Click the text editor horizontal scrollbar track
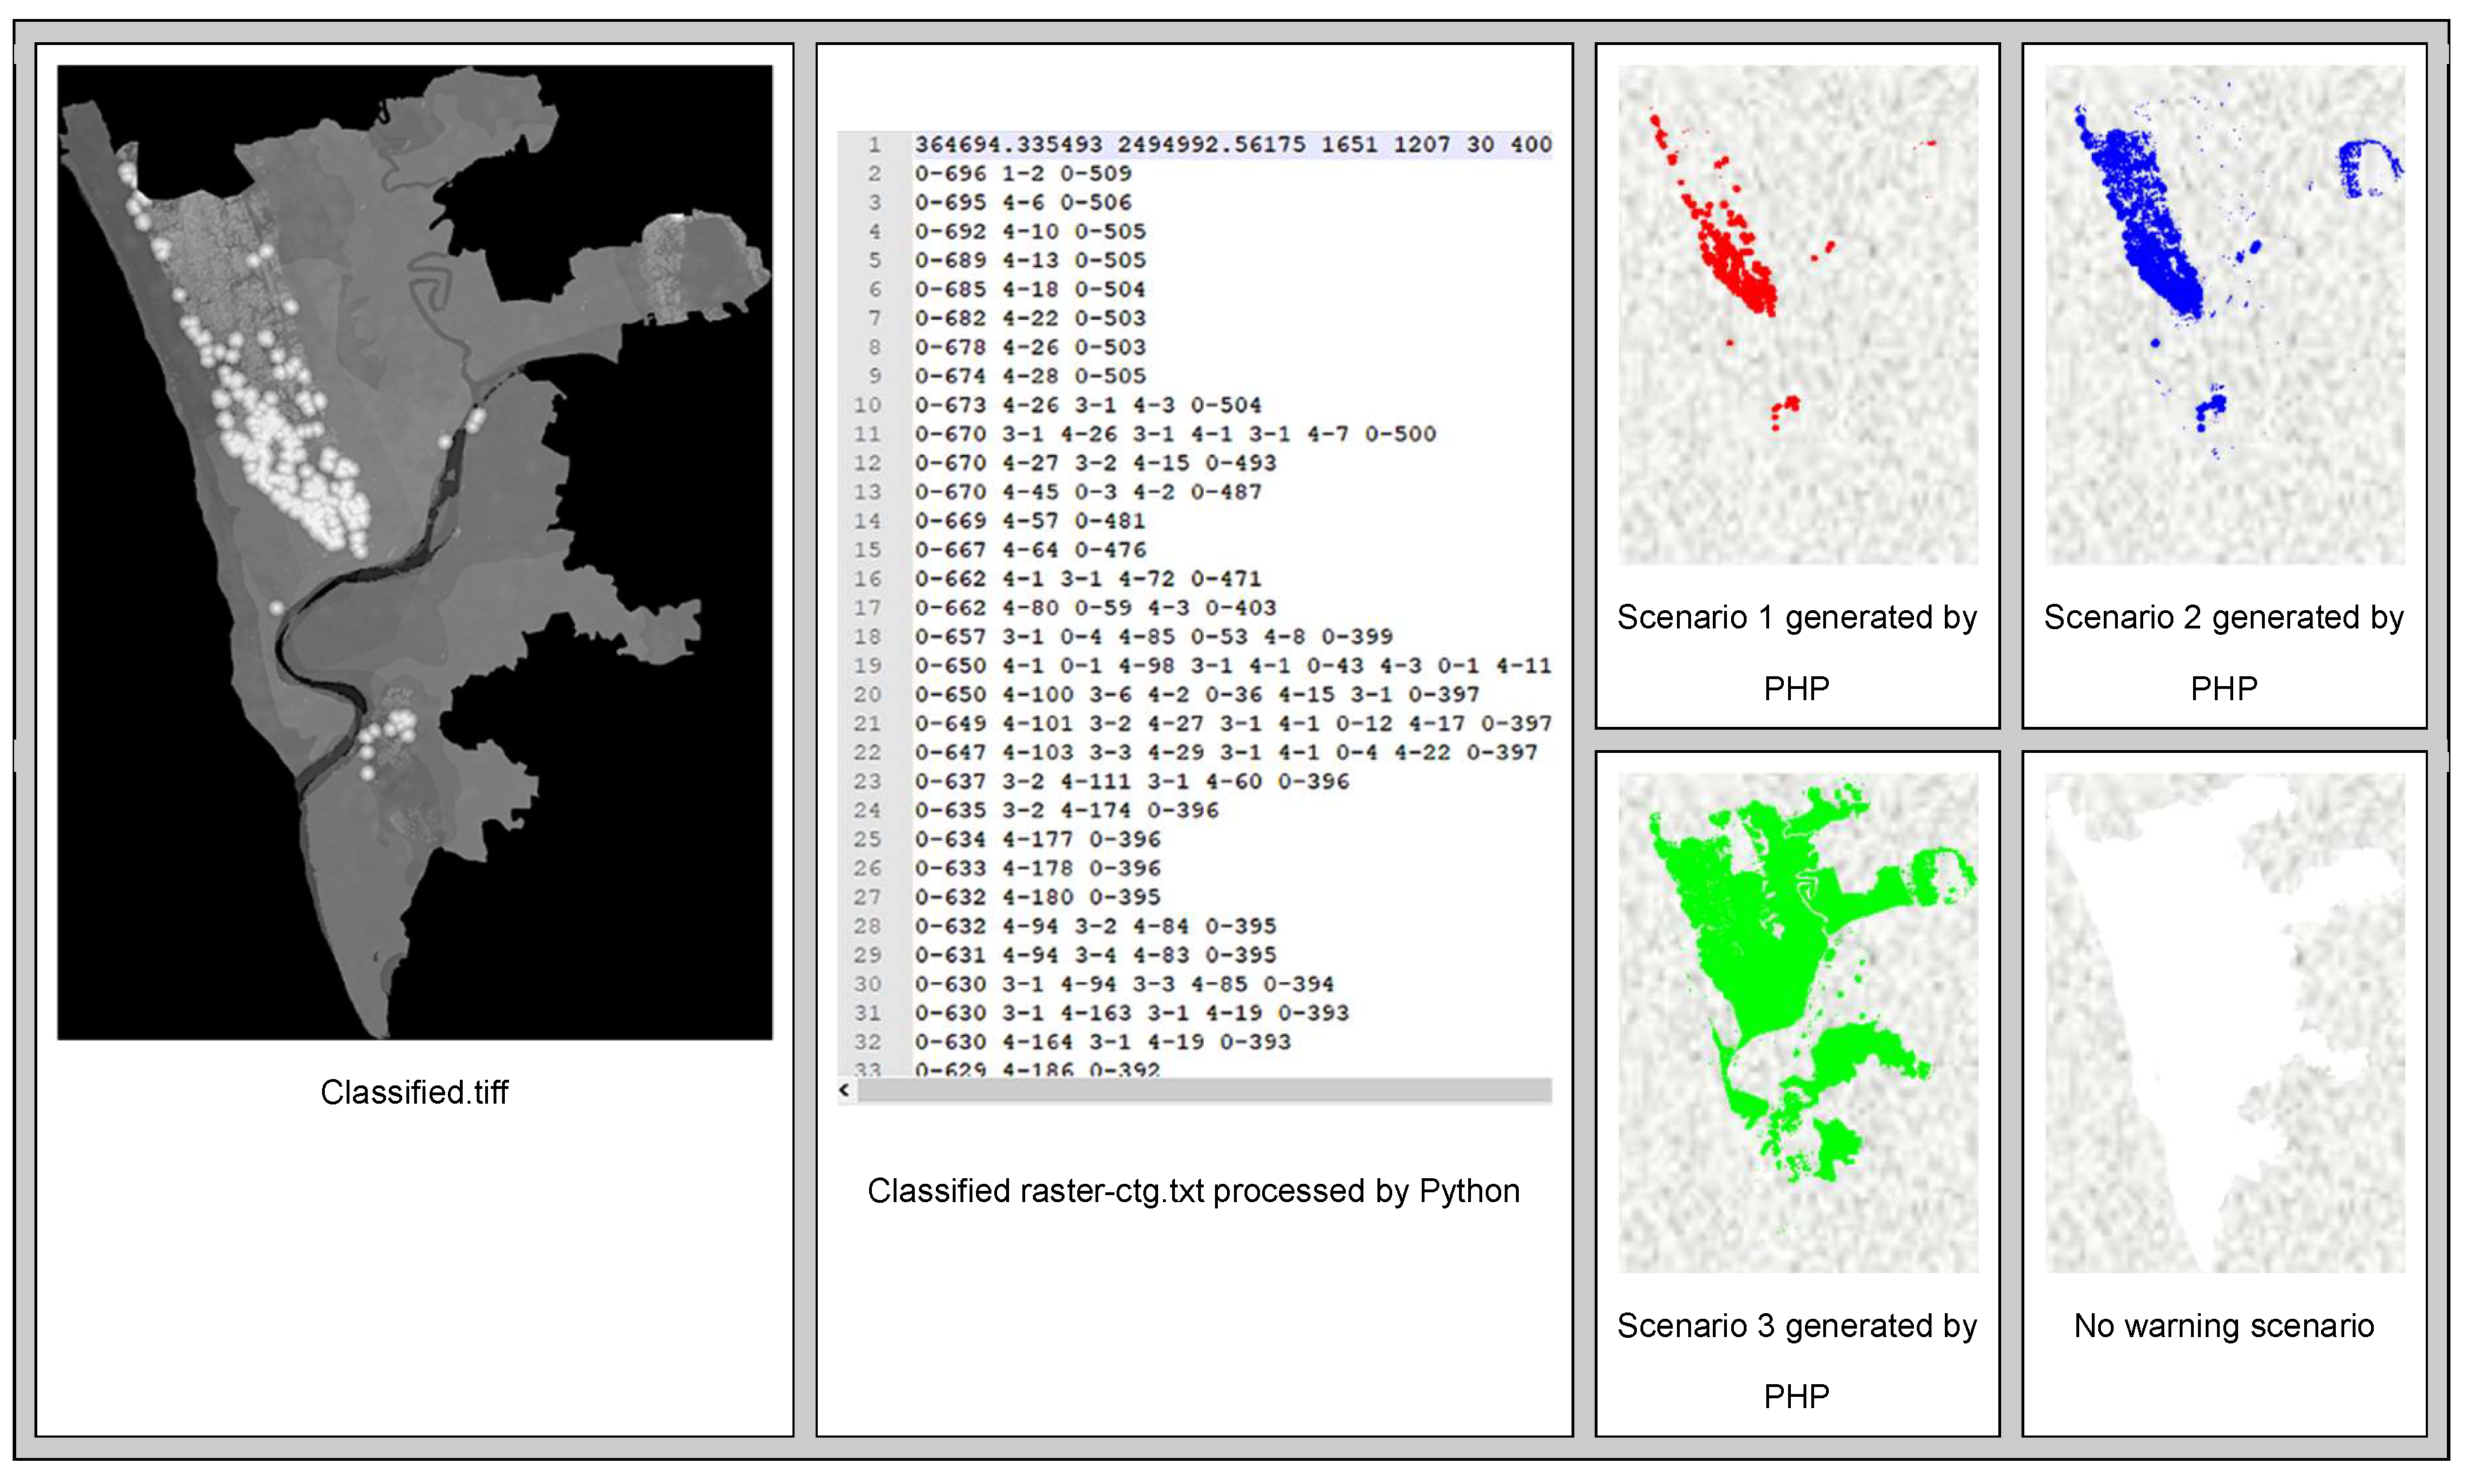Viewport: 2468px width, 1484px height. pos(1204,1090)
